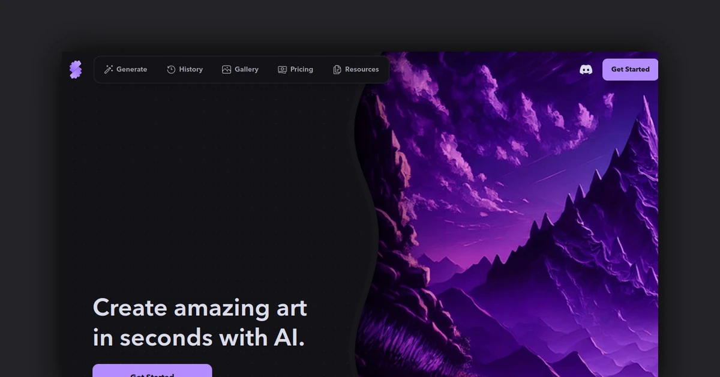Click the "Create amazing art" headline line
The width and height of the screenshot is (720, 377).
point(200,308)
